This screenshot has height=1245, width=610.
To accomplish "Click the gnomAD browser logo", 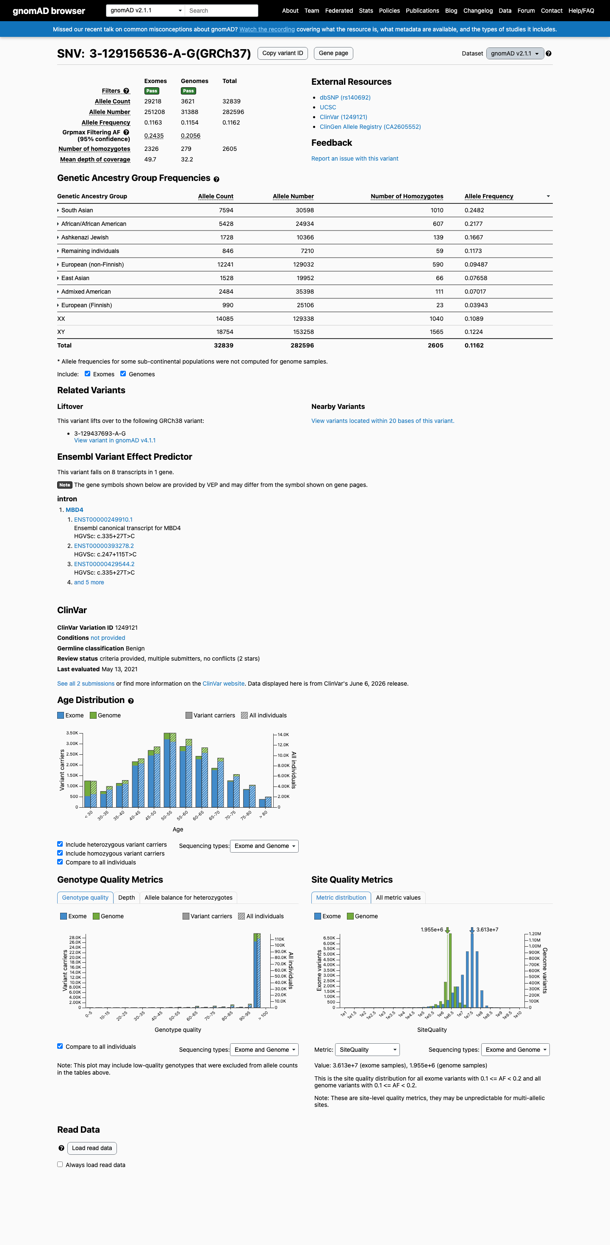I will tap(49, 11).
